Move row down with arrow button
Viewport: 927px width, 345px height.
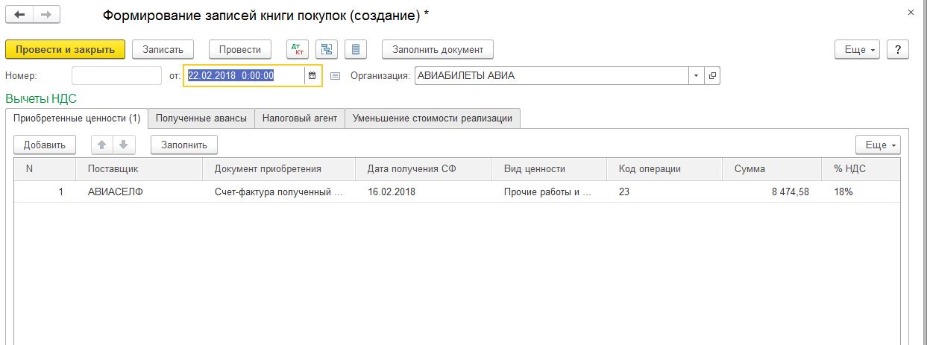point(125,144)
